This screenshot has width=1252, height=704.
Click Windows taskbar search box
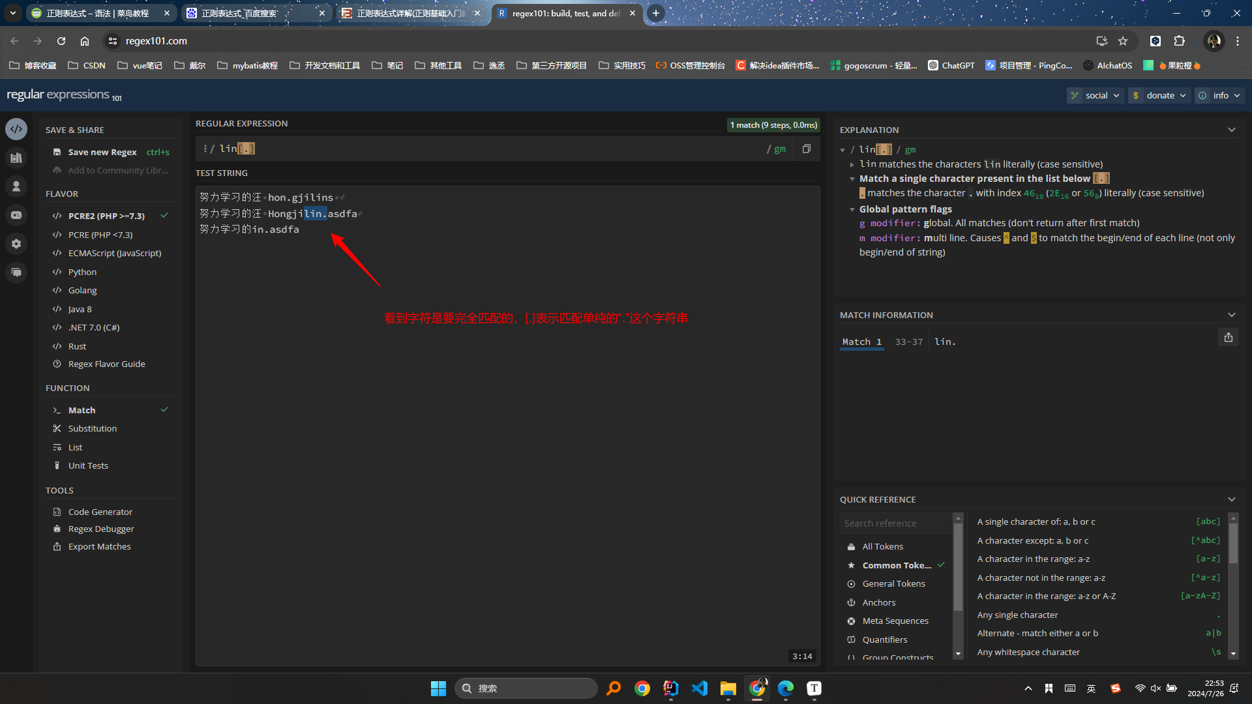pyautogui.click(x=526, y=688)
